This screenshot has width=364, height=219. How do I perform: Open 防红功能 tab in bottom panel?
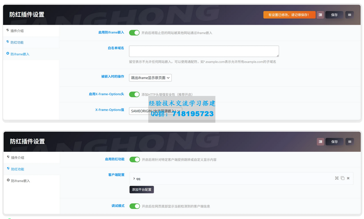click(x=32, y=169)
